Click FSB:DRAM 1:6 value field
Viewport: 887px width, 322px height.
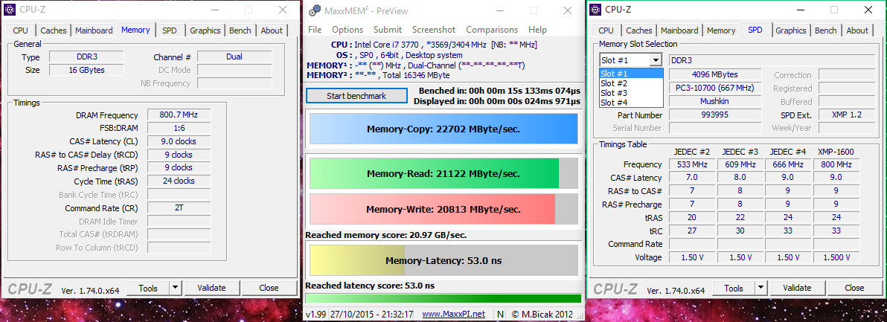point(179,128)
